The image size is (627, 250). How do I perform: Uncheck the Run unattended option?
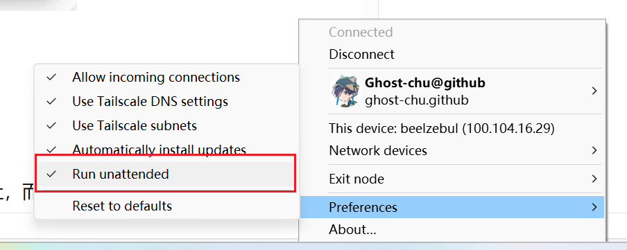click(x=166, y=174)
